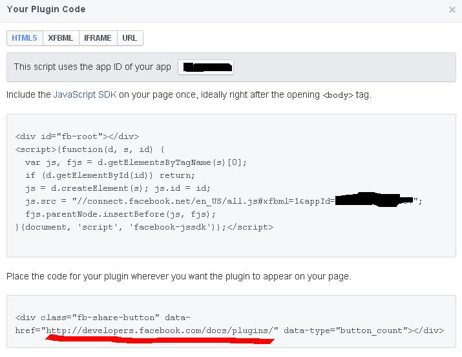Click the script function(d, s, id) line
Screen dimensions: 462x357
90,149
